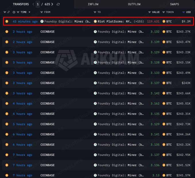Click Foundry Digital sender in 43 minutes row
Image resolution: width=195 pixels, height=178 pixels.
coord(67,21)
